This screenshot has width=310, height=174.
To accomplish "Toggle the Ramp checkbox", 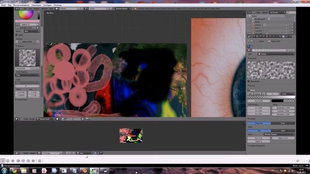I will (249, 90).
